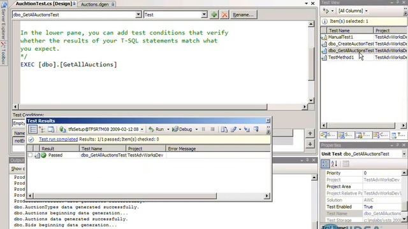The width and height of the screenshot is (408, 229).
Task: Open the Run dropdown arrow in Test Results
Action: click(168, 129)
